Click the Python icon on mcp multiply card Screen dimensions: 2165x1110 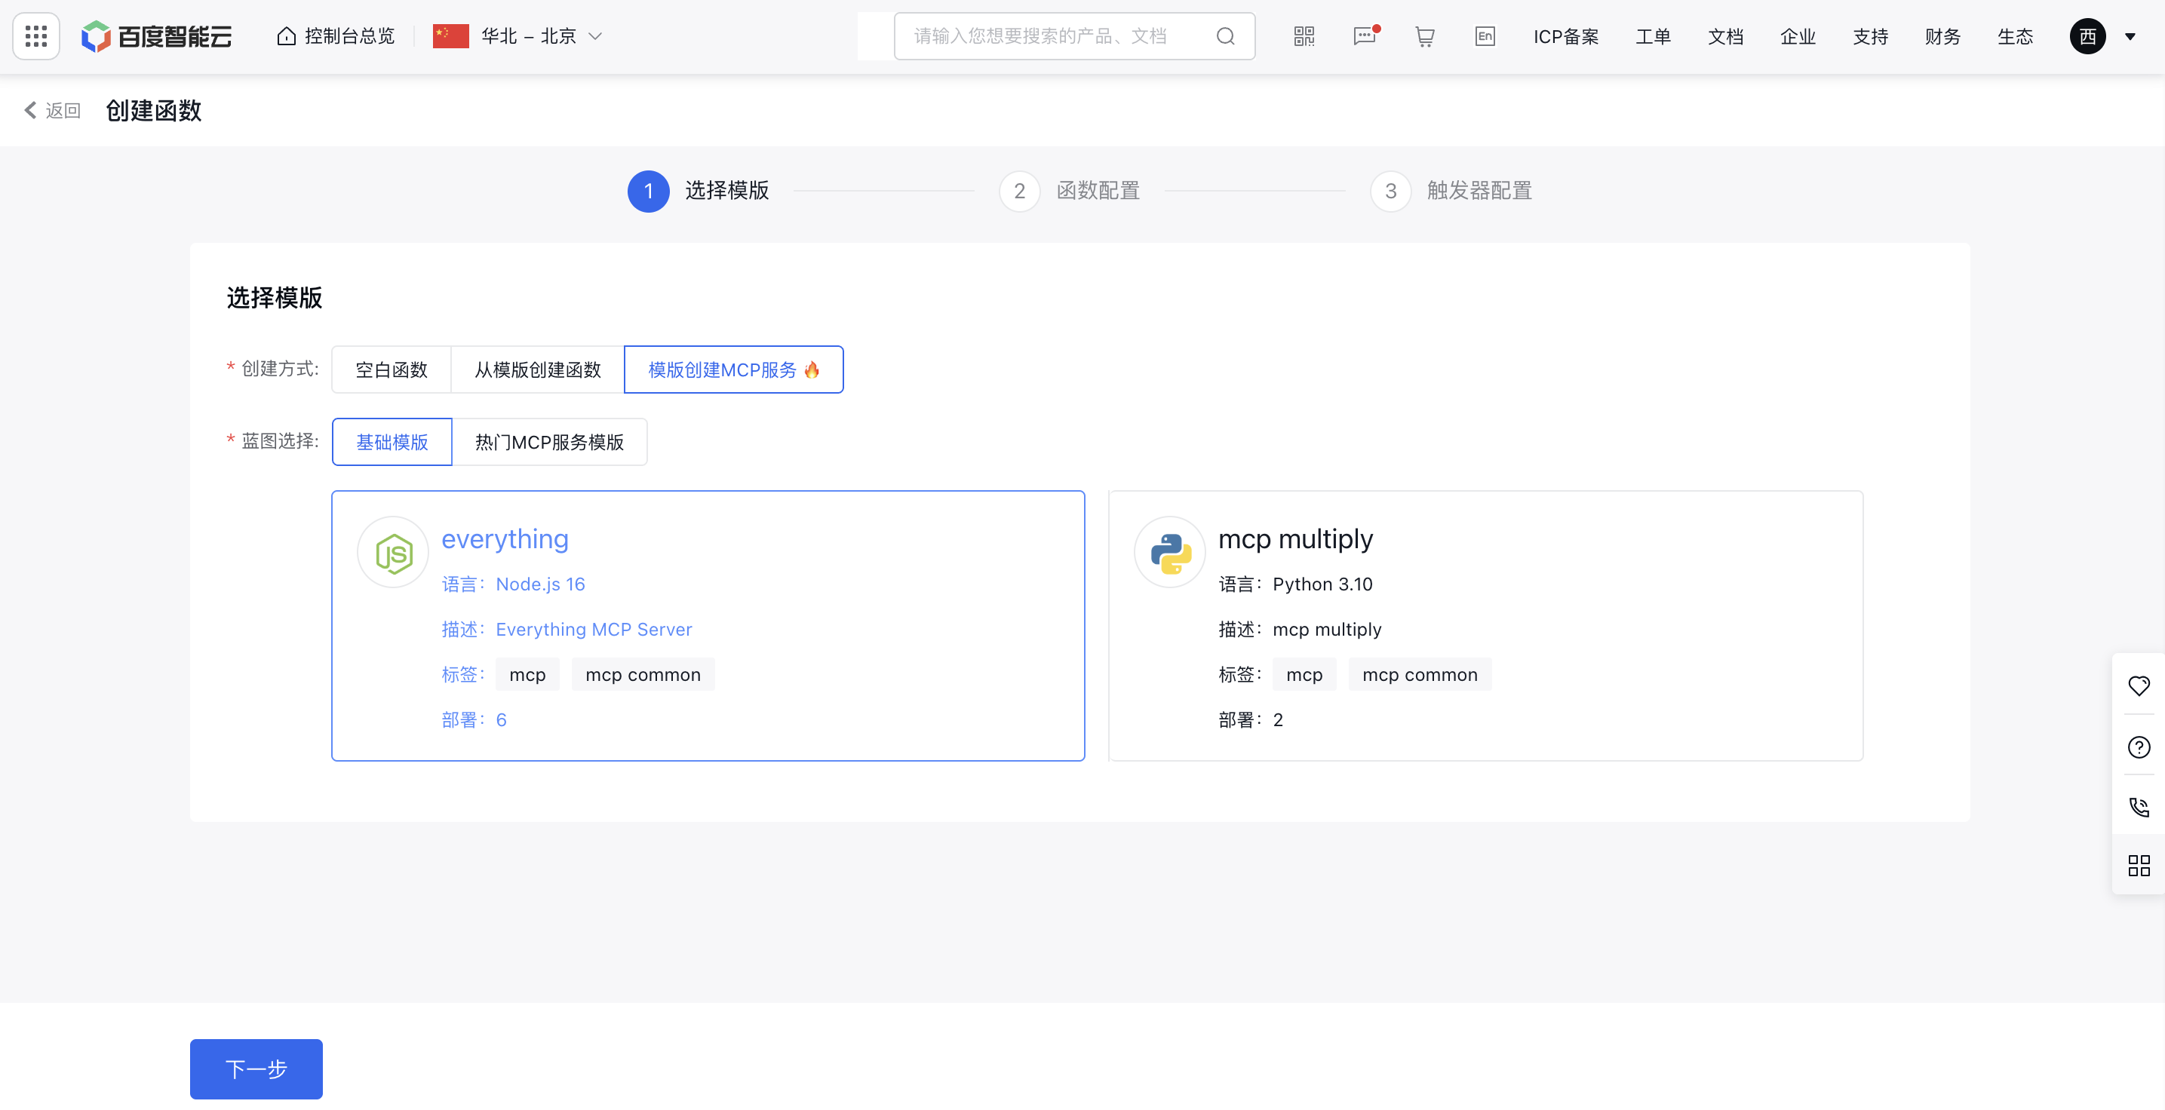tap(1170, 553)
